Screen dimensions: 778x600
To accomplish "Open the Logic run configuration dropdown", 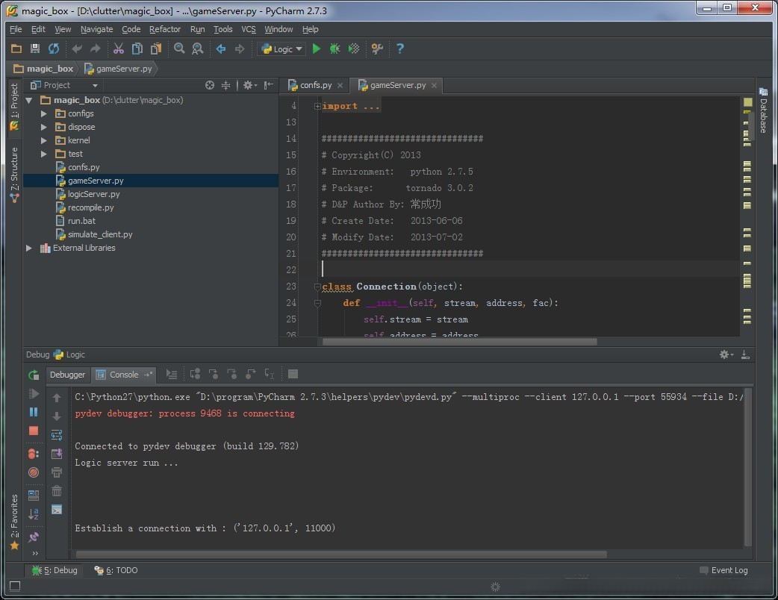I will tap(282, 49).
